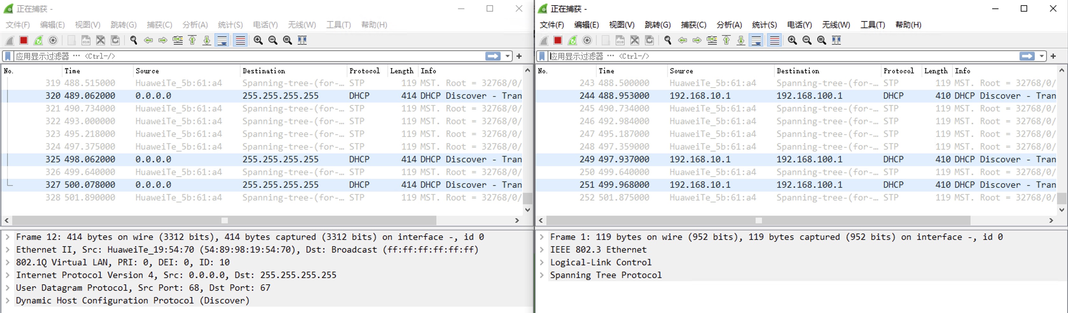The image size is (1068, 313).
Task: Jump to first packet in left window
Action: tap(192, 40)
